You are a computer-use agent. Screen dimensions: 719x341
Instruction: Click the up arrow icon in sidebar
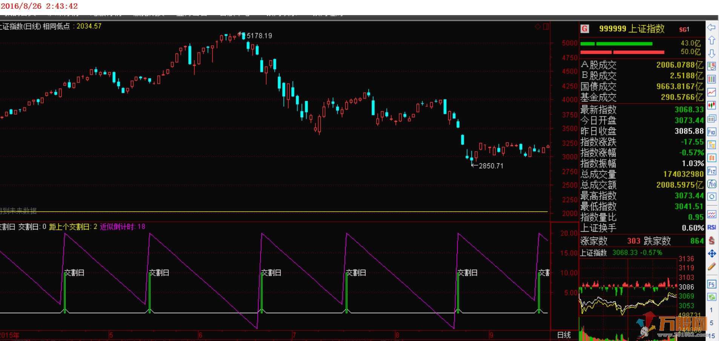coord(711,40)
